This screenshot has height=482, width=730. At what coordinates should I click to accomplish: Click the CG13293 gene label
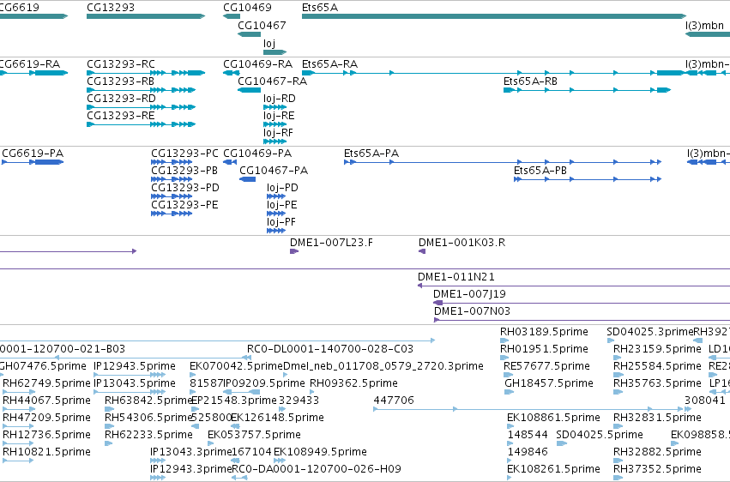tap(111, 8)
